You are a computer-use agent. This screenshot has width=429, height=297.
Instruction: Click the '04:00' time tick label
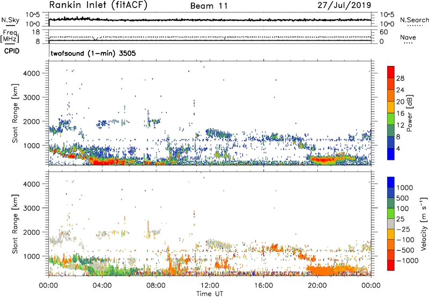(102, 286)
